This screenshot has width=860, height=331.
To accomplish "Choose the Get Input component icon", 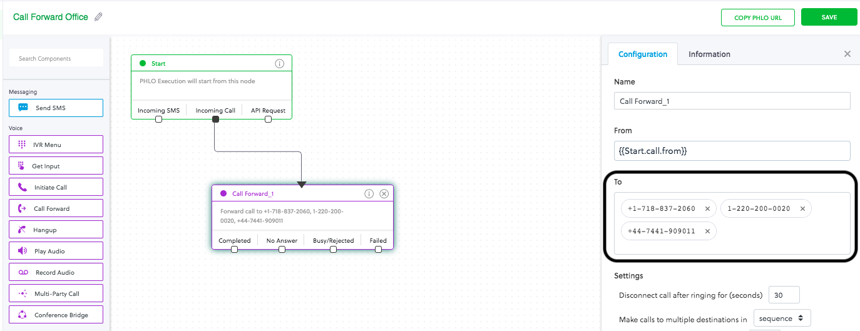I will tap(22, 166).
